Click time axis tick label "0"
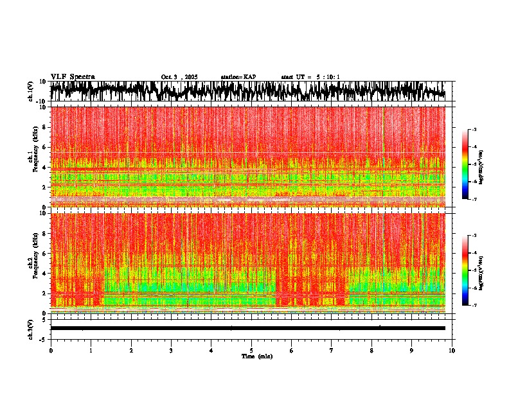 (x=51, y=350)
